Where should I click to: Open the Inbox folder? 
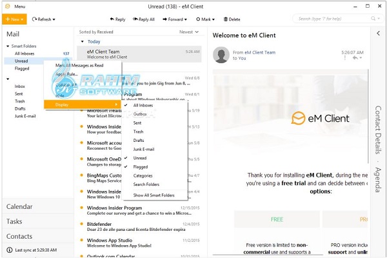[x=20, y=86]
